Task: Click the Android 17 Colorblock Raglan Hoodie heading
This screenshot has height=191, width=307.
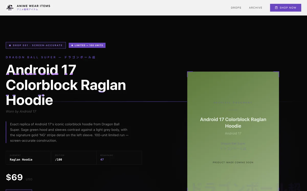Action: click(x=66, y=85)
